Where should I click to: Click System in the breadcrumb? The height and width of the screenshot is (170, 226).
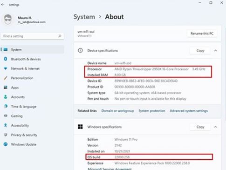[x=84, y=17]
